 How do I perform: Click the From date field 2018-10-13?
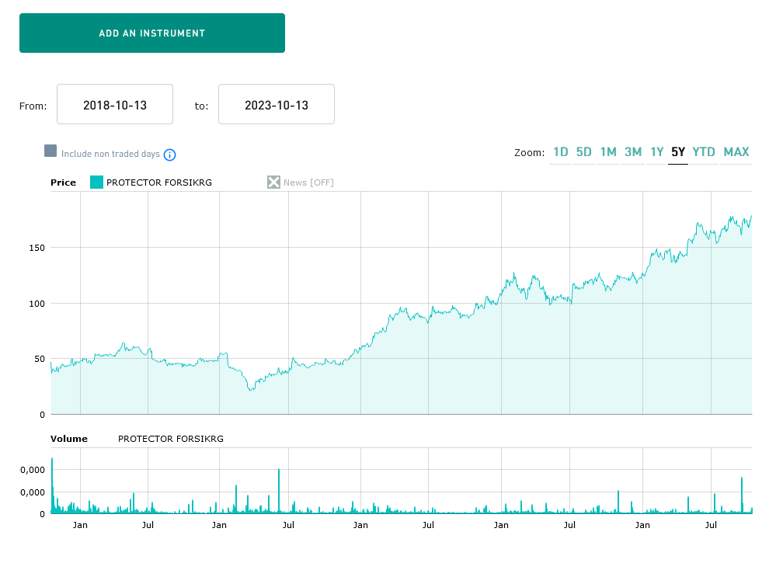115,105
